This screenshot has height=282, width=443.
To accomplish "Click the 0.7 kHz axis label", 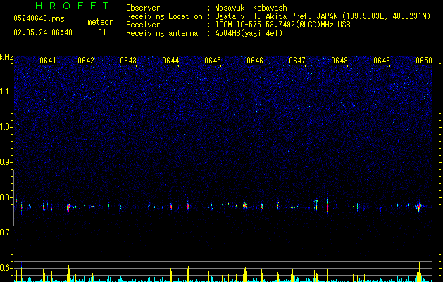I will coord(6,233).
